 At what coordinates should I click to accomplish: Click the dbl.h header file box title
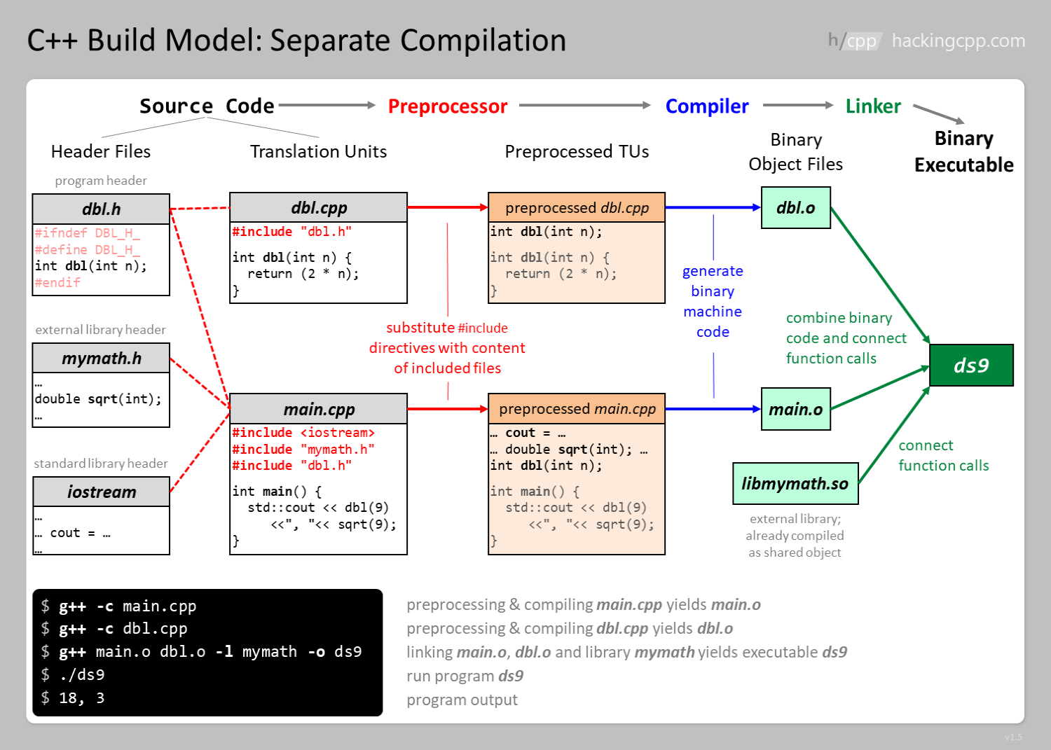click(101, 209)
